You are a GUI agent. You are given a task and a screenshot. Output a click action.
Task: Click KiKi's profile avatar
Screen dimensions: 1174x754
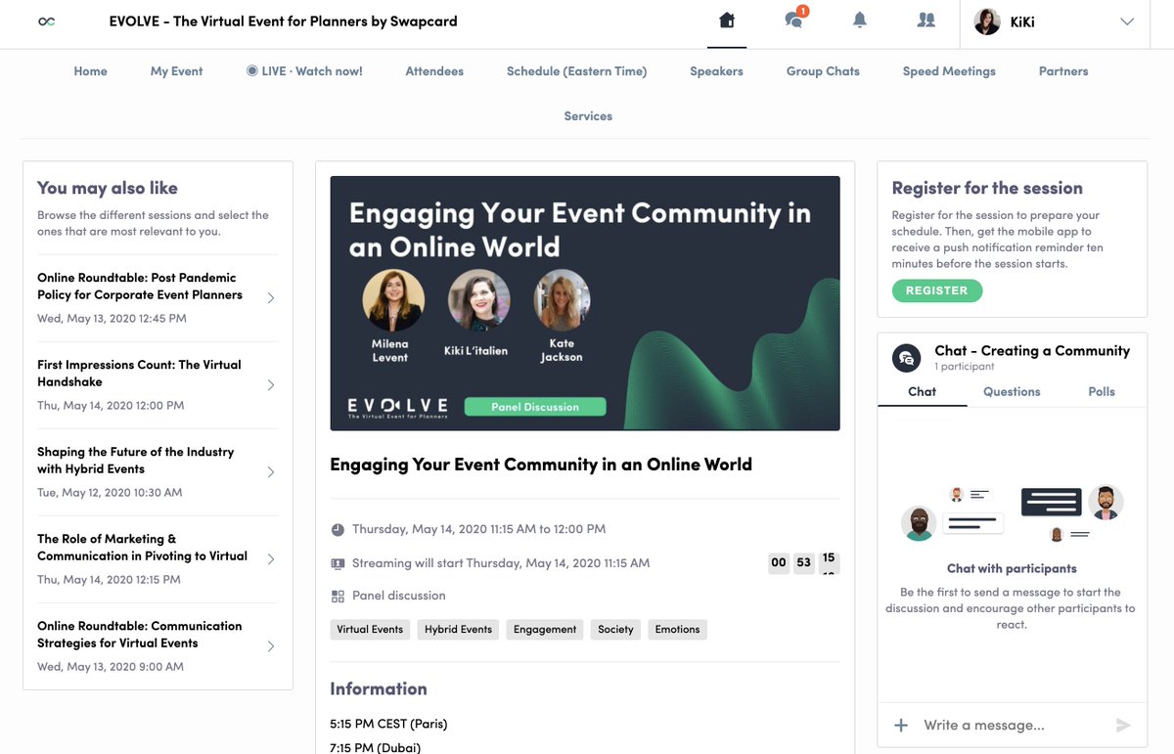pos(987,22)
